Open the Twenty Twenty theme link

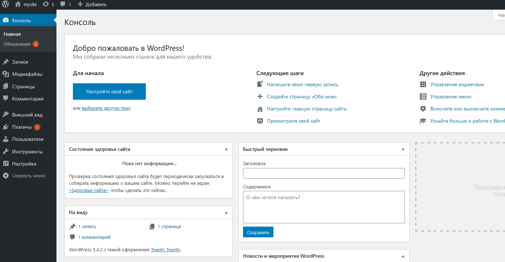(x=165, y=249)
